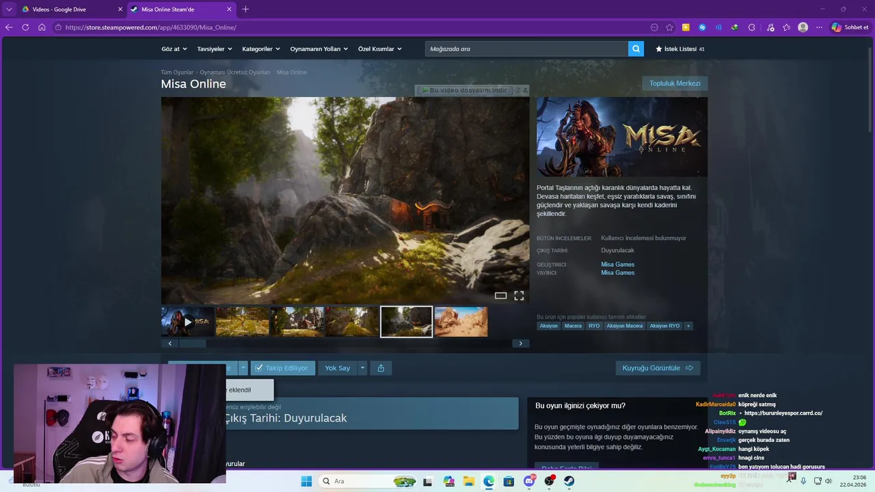
Task: Click the magnifier search button in Steam store
Action: coord(636,49)
